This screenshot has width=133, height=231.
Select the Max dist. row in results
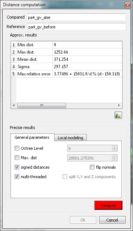66,52
